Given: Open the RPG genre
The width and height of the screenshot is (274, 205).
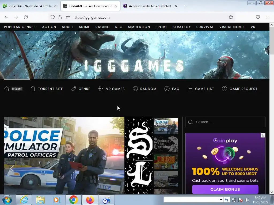Looking at the screenshot, I should [x=119, y=27].
